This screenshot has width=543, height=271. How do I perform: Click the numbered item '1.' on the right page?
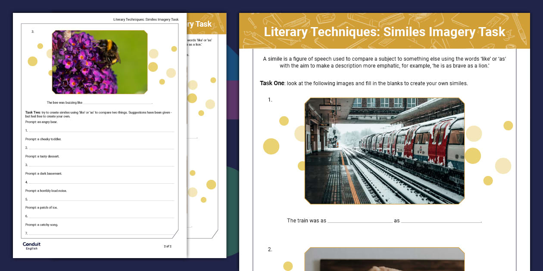pyautogui.click(x=269, y=99)
